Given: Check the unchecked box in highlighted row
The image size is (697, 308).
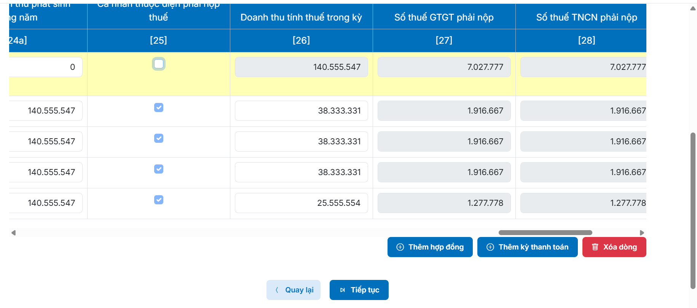Looking at the screenshot, I should [x=159, y=64].
